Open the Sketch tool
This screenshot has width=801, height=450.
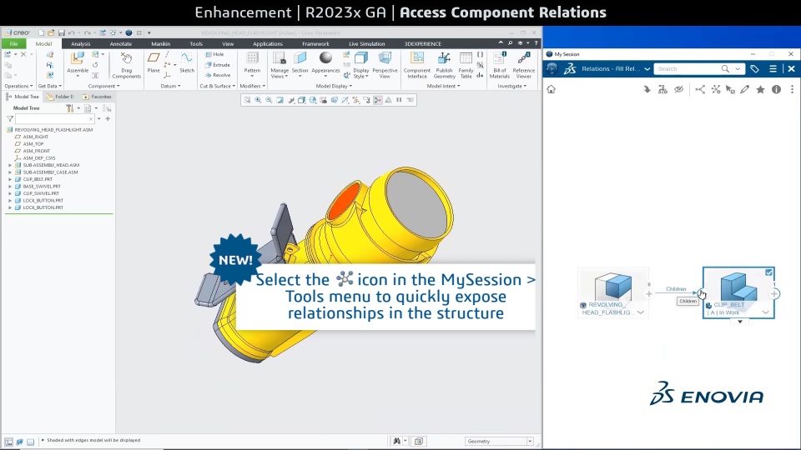point(187,62)
